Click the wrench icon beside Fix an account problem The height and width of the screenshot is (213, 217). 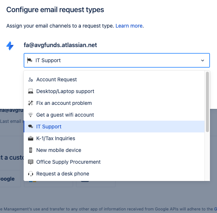click(30, 103)
